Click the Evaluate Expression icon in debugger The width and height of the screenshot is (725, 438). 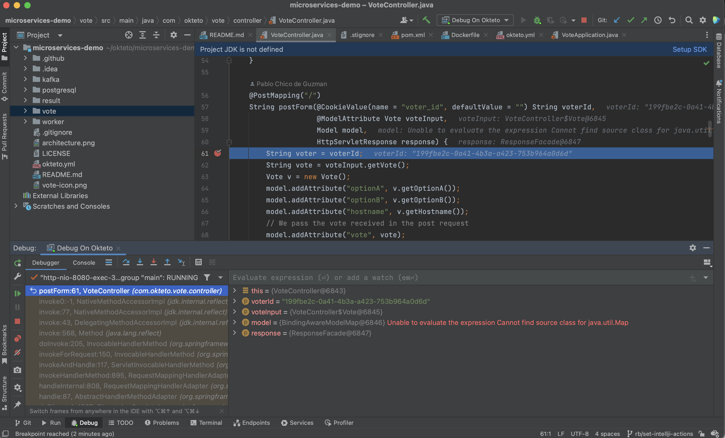198,263
